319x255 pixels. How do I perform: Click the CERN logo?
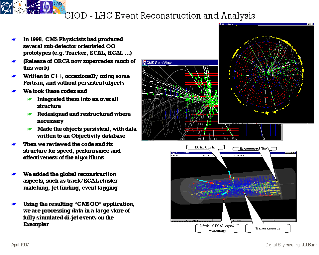pos(6,7)
